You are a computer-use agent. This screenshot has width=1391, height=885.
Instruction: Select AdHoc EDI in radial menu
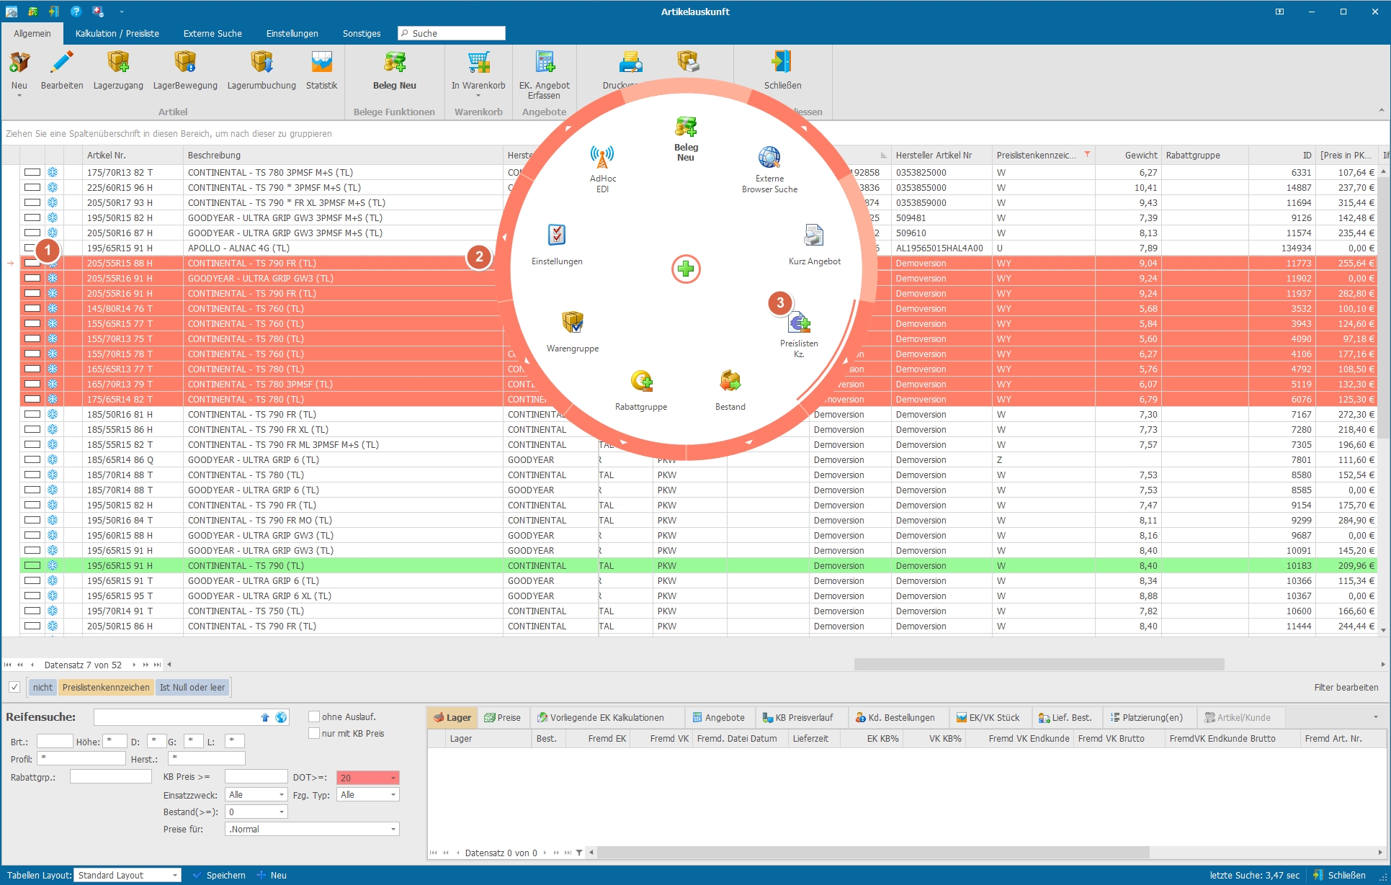click(602, 169)
